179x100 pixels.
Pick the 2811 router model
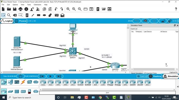[147, 83]
